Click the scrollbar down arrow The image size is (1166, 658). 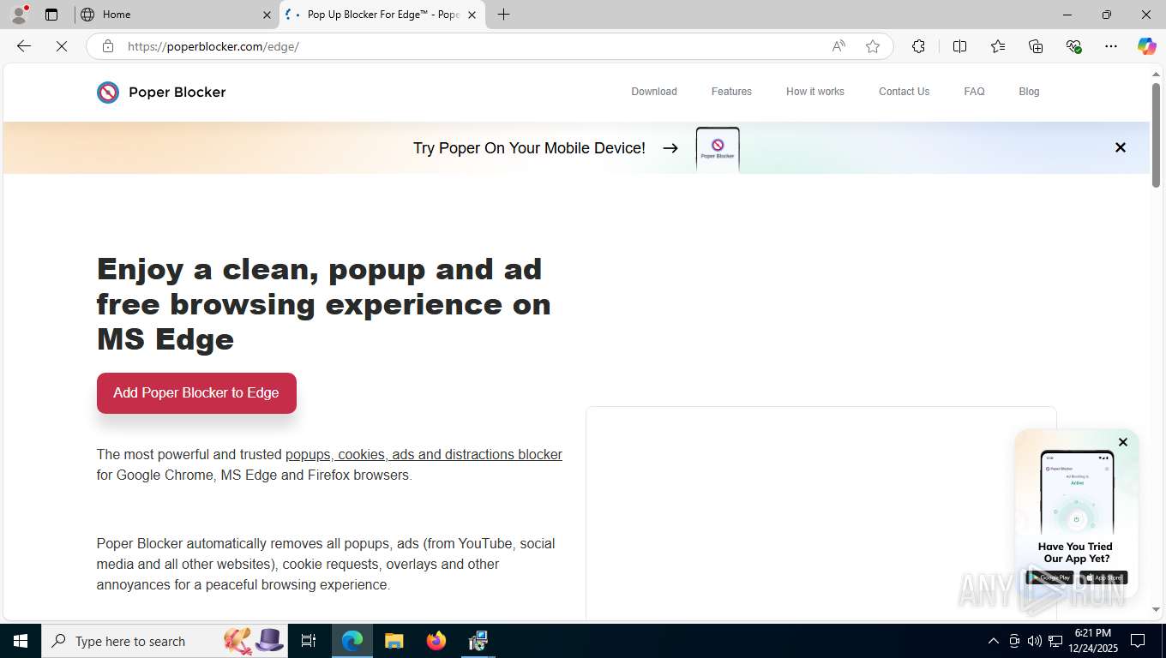tap(1156, 610)
